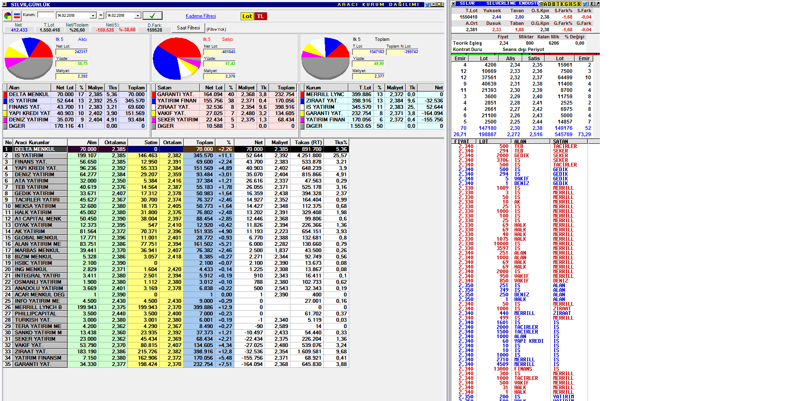The image size is (808, 401).
Task: Click VAKIF YAT. in the Satan table
Action: point(171,113)
